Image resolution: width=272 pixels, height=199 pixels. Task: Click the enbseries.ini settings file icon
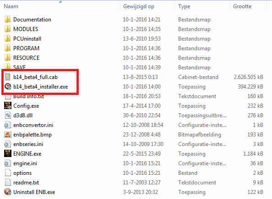[x=7, y=144]
